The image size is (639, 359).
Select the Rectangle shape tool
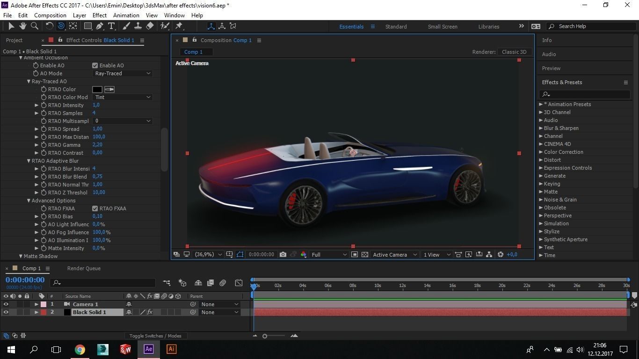point(88,26)
